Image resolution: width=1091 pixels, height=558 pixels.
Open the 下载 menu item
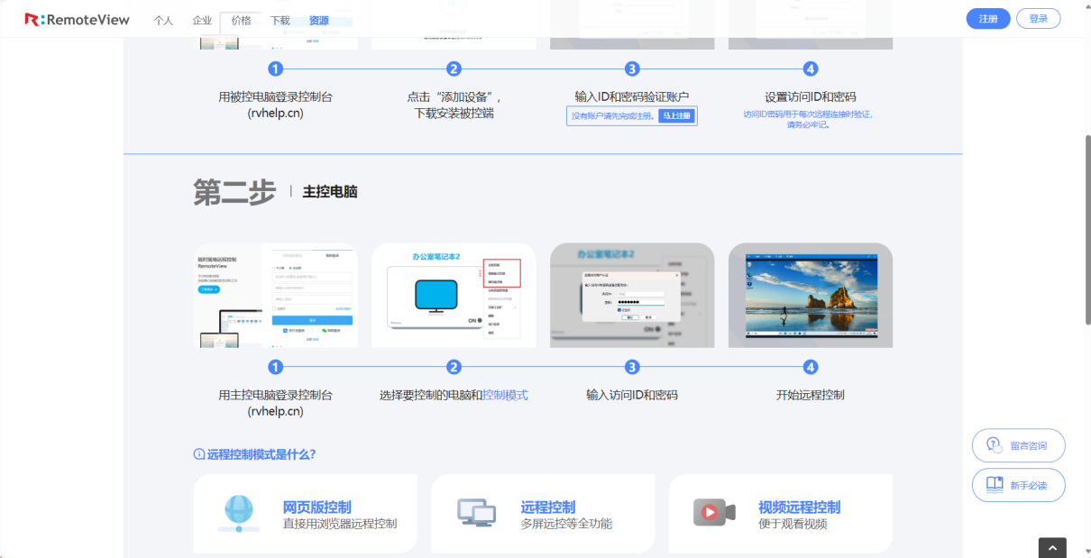click(x=280, y=20)
